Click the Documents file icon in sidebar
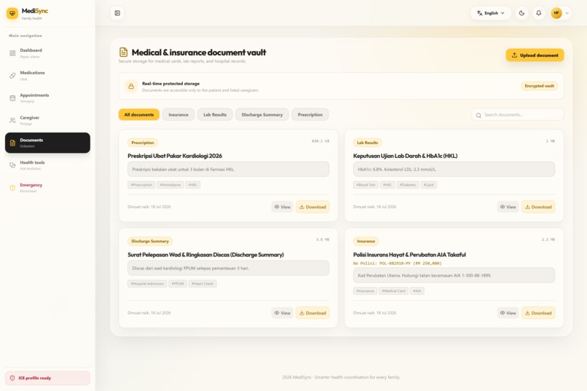Screen dimensions: 587x391 point(12,143)
